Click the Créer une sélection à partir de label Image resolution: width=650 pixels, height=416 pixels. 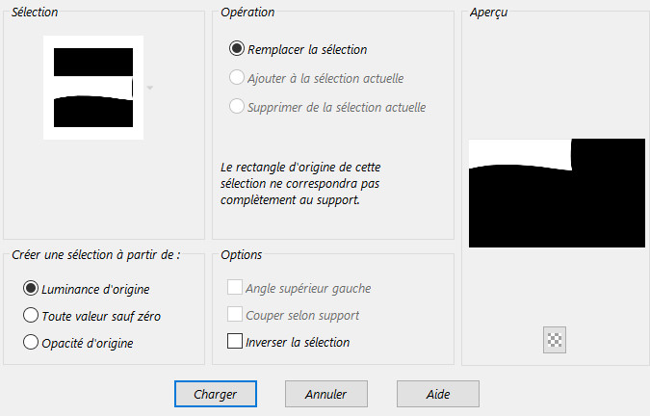tap(95, 254)
